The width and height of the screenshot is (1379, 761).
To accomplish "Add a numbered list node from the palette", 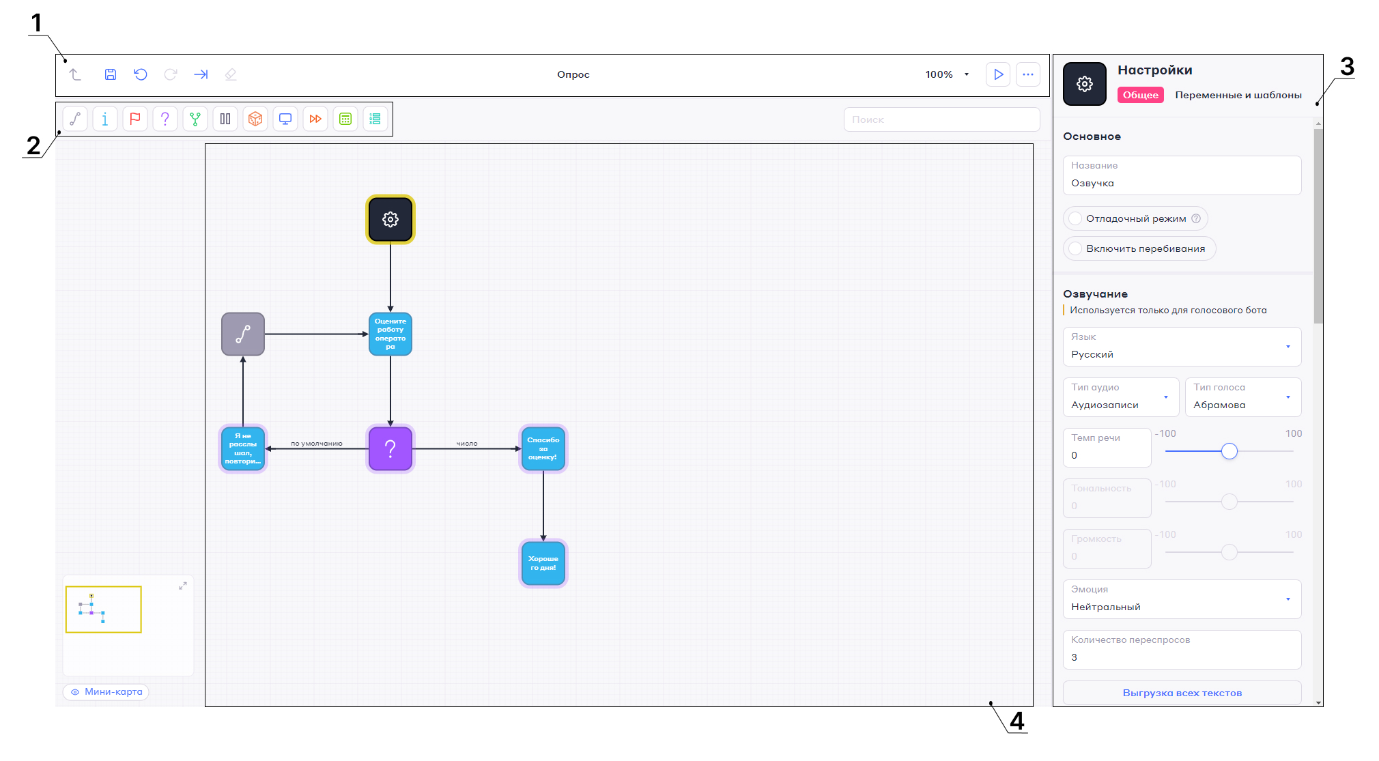I will pyautogui.click(x=375, y=119).
